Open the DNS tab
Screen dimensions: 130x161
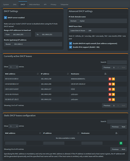coord(15,5)
